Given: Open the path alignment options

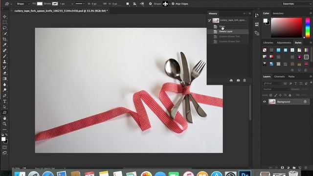Looking at the screenshot, I should pyautogui.click(x=135, y=4).
